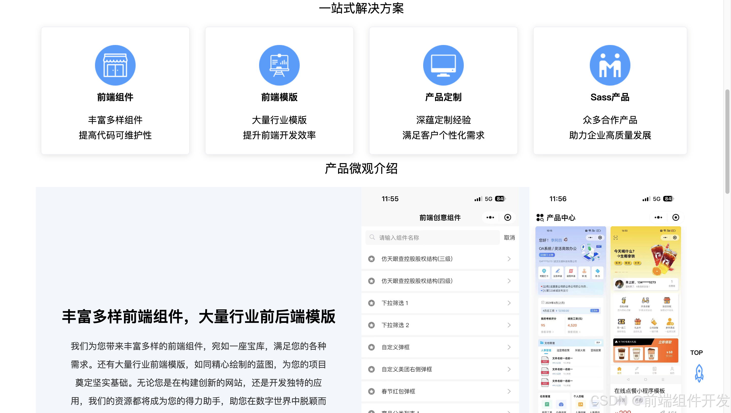The image size is (731, 413).
Task: Select the 仿天眼查控股股权结构(四级) list item
Action: coord(417,281)
